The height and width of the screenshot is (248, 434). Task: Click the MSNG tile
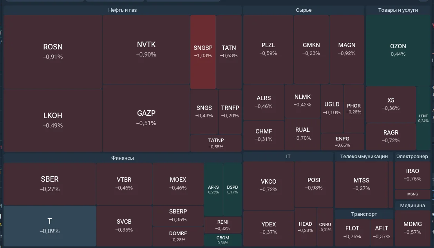(x=412, y=194)
